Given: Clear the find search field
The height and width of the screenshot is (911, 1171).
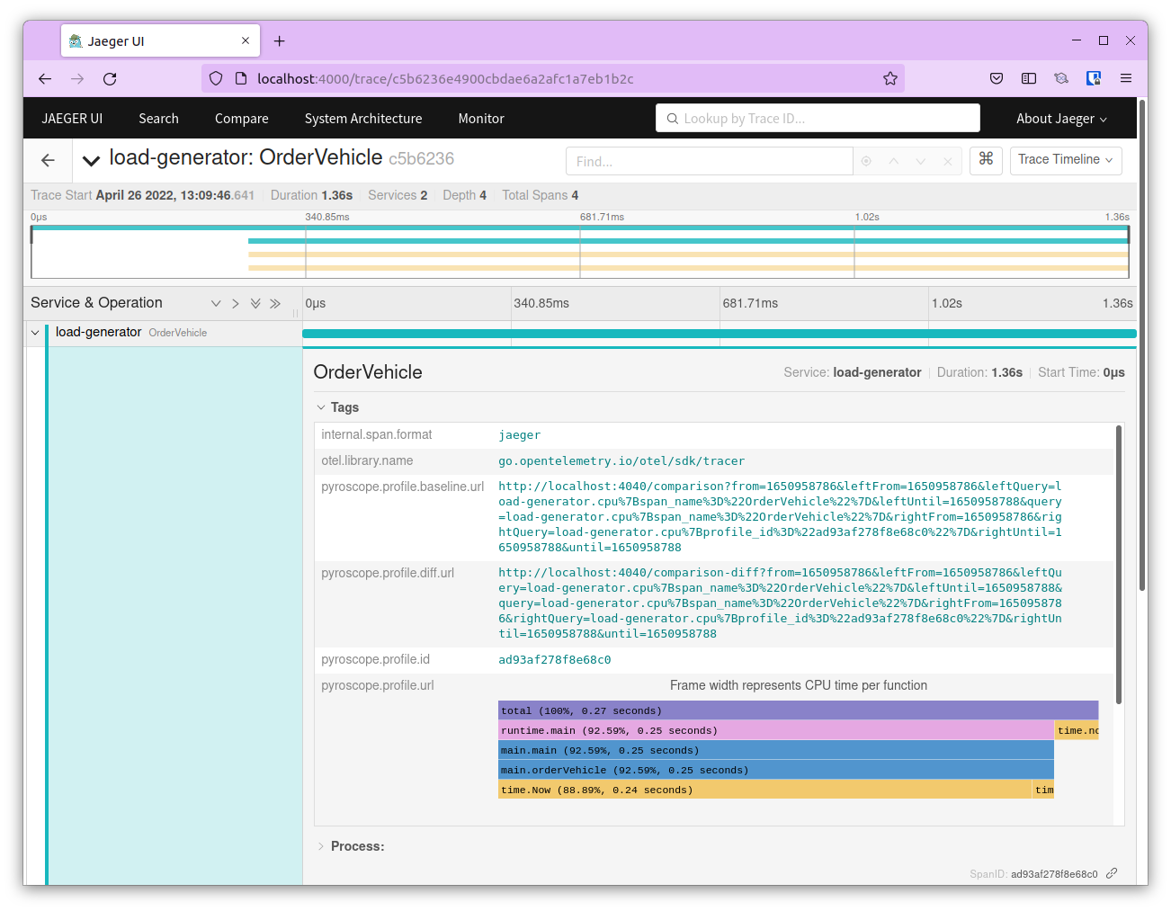Looking at the screenshot, I should (x=947, y=161).
